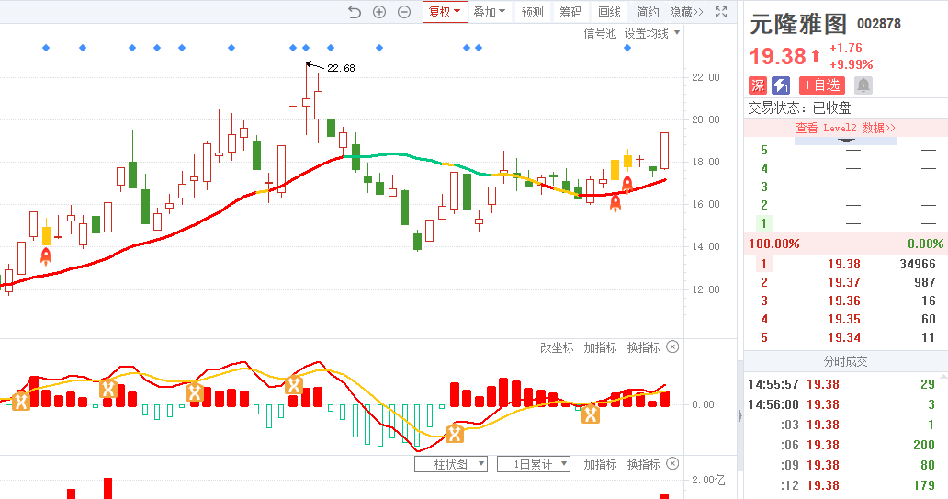Viewport: 948px width, 499px height.
Task: Open the 复权 dropdown
Action: (446, 12)
